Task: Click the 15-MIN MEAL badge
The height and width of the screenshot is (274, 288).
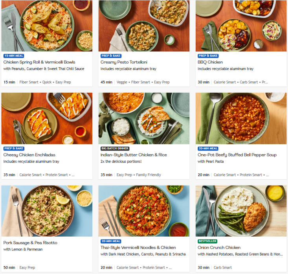Action: tap(14, 56)
